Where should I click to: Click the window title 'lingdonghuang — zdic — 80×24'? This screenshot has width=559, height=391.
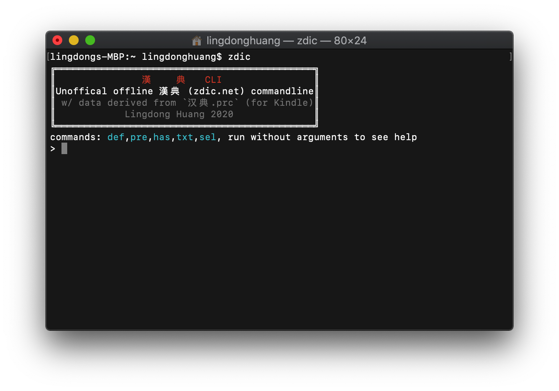(x=286, y=41)
